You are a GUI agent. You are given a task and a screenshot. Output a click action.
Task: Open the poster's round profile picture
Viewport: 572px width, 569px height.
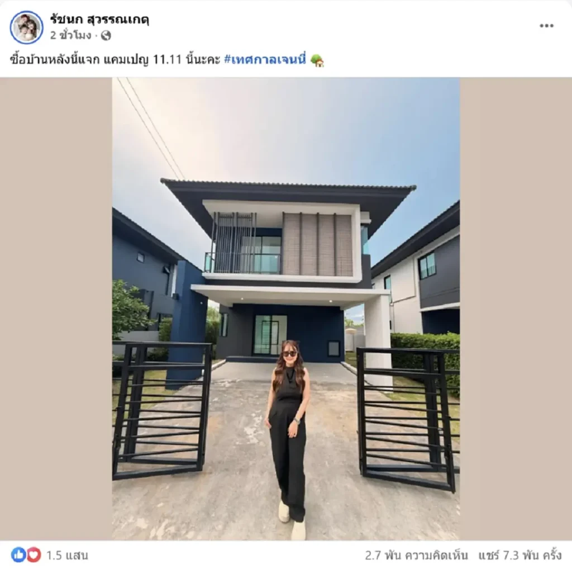coord(26,27)
